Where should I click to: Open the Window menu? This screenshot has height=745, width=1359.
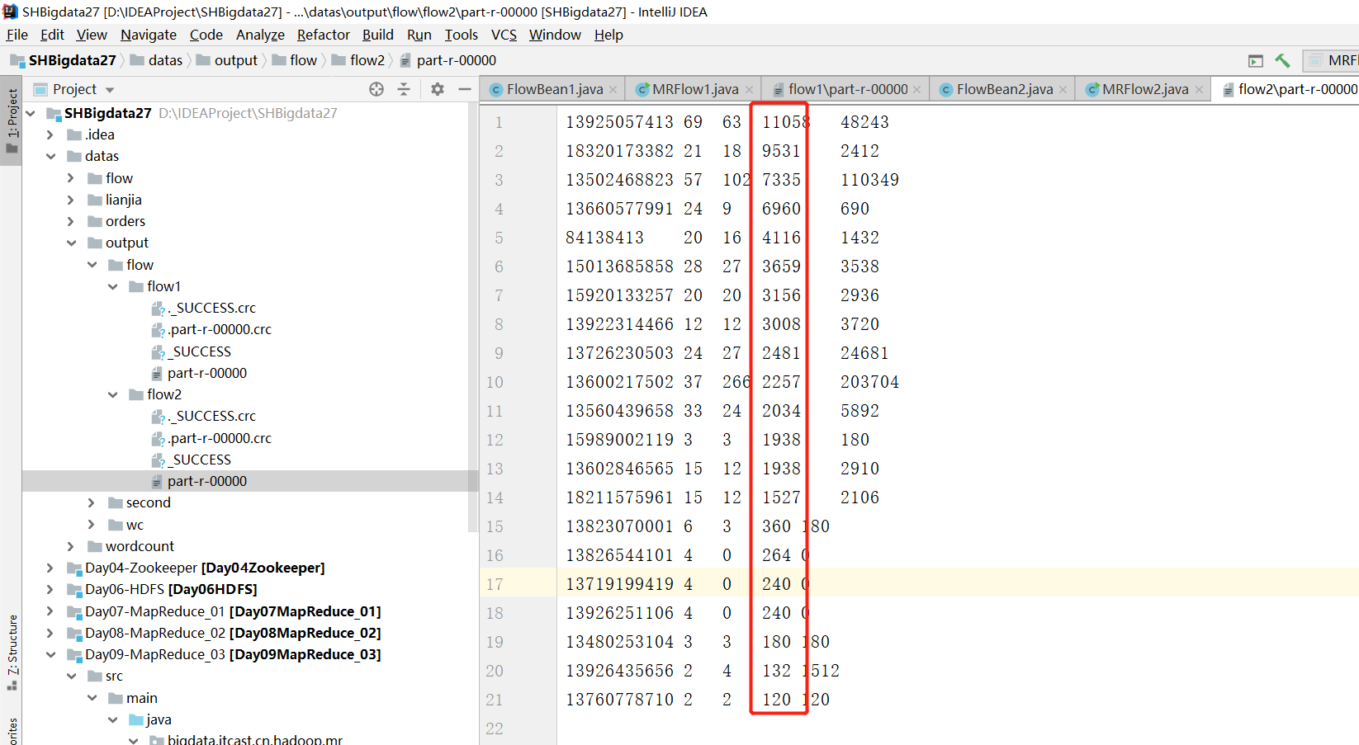pyautogui.click(x=555, y=35)
